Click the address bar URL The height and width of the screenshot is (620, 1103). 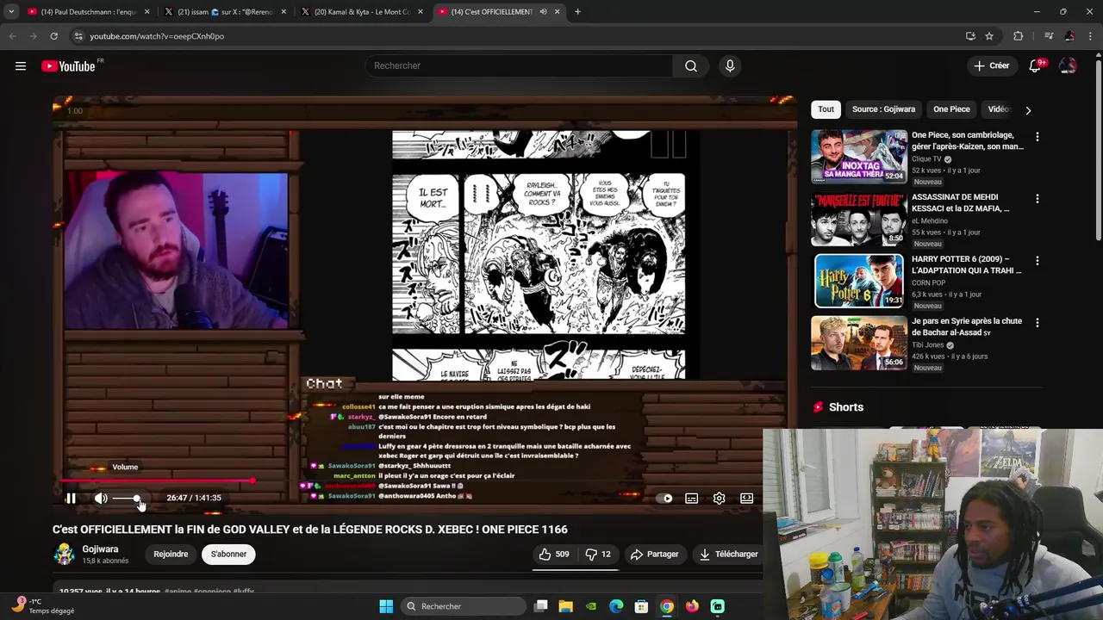pos(157,36)
